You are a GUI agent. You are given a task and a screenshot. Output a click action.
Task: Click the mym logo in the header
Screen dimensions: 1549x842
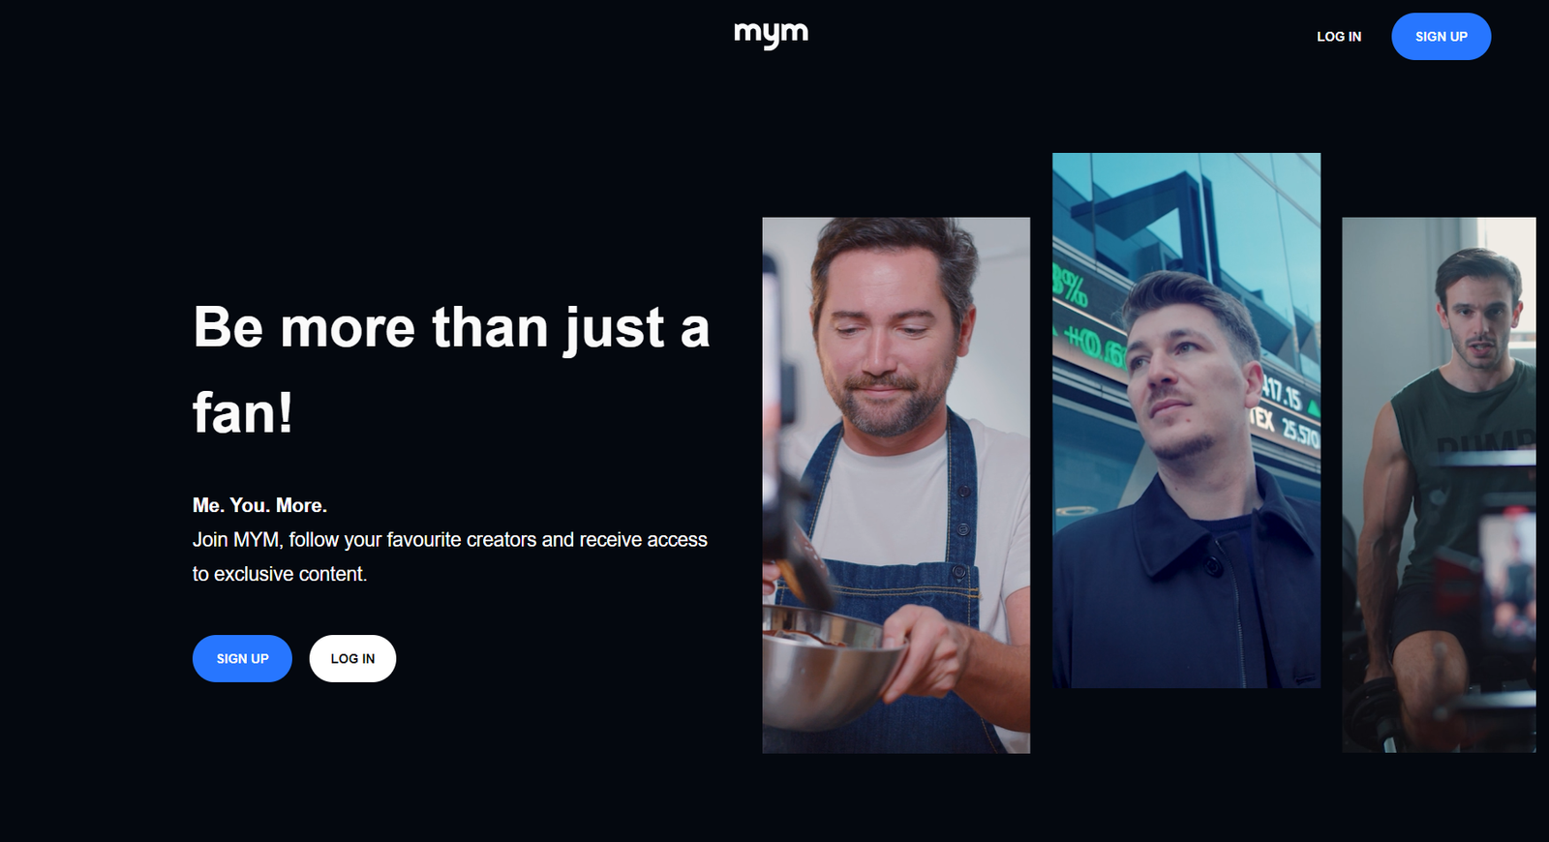(771, 35)
